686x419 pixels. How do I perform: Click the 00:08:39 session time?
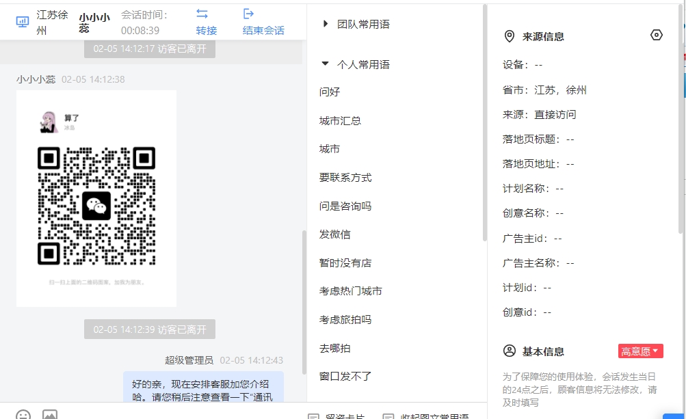[140, 31]
